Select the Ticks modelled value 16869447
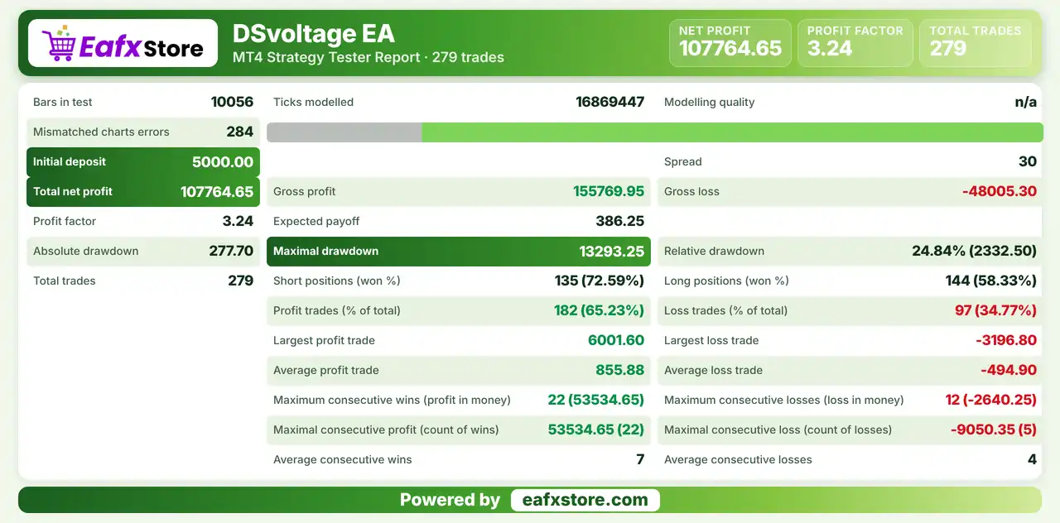This screenshot has width=1060, height=523. 609,103
